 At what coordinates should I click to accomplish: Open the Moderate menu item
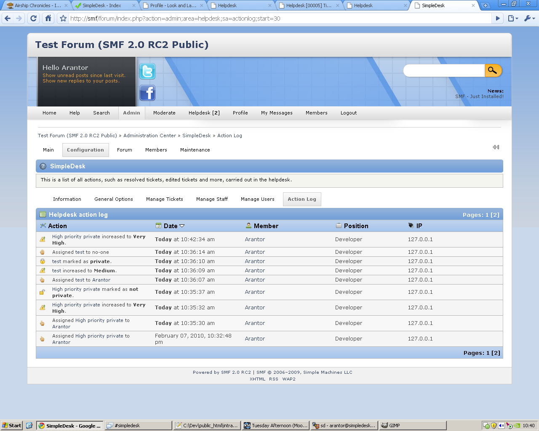[164, 113]
